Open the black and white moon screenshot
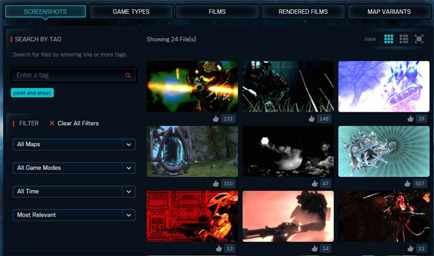 (288, 152)
